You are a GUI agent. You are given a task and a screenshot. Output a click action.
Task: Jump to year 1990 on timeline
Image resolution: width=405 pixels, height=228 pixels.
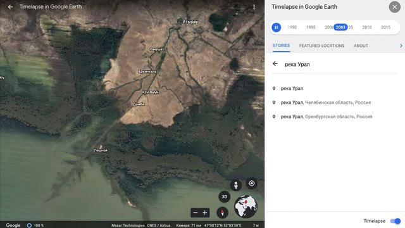coord(292,27)
